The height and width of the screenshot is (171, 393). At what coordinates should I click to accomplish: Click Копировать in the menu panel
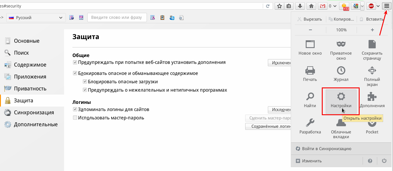[341, 19]
